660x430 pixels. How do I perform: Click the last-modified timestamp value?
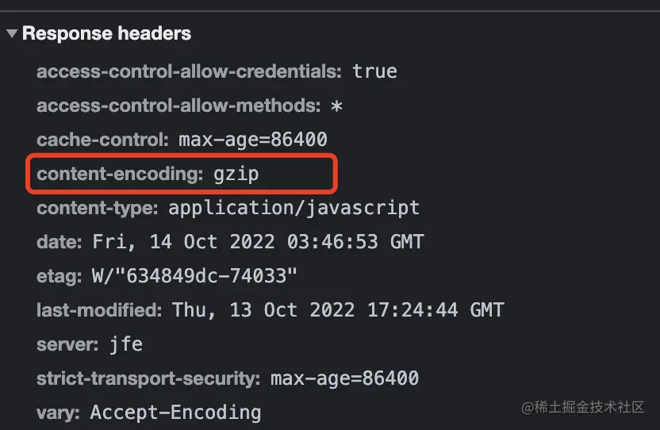338,310
